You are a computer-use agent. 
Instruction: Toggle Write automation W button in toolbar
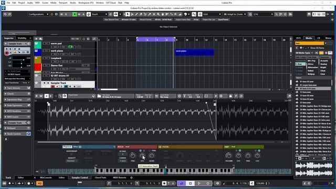click(79, 14)
